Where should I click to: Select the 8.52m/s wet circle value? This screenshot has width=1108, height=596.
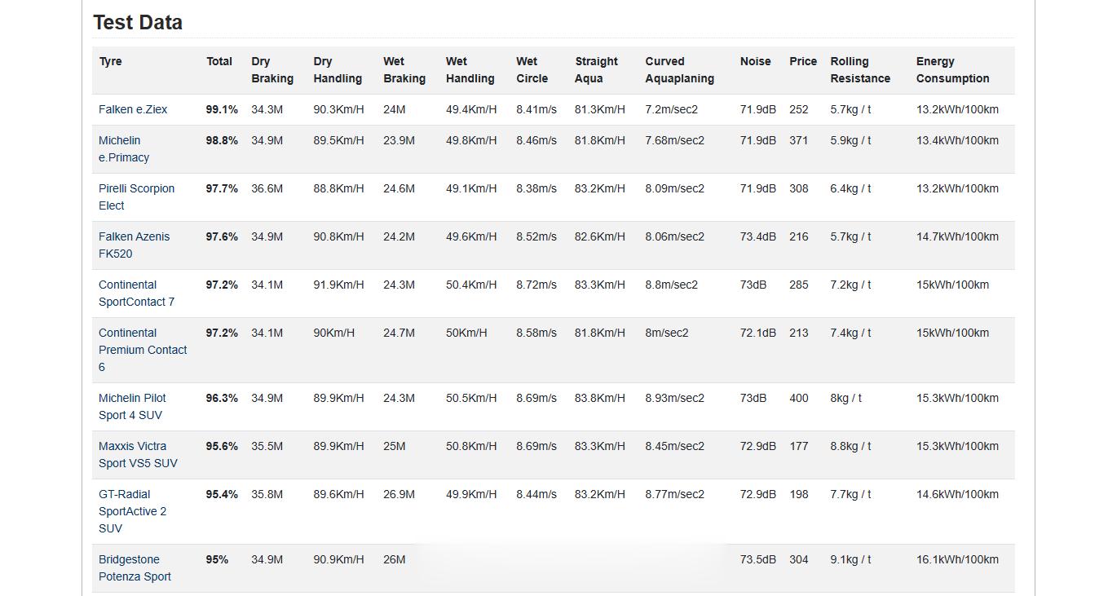pyautogui.click(x=536, y=236)
